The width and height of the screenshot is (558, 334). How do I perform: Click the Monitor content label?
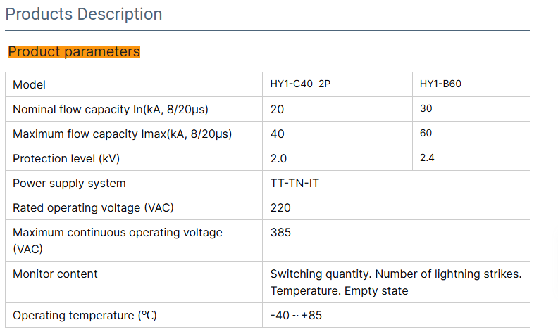click(x=55, y=274)
